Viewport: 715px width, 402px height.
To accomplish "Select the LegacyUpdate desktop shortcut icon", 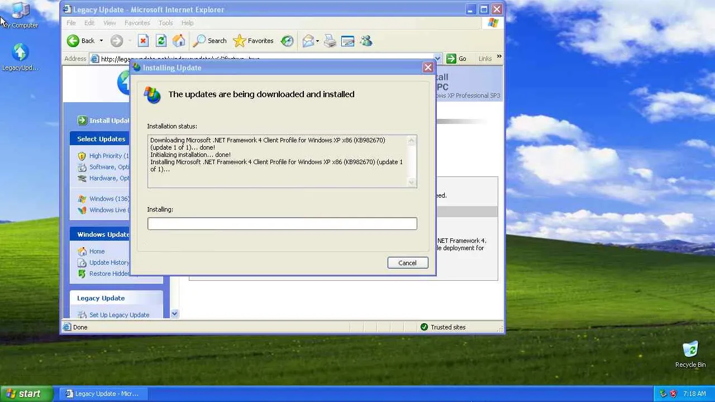I will [20, 58].
